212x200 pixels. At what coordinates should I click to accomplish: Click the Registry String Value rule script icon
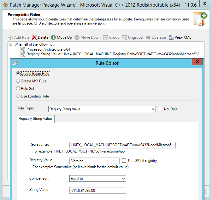click(x=22, y=54)
